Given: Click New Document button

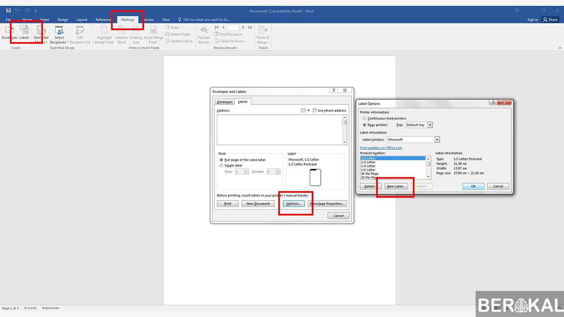Looking at the screenshot, I should (258, 203).
